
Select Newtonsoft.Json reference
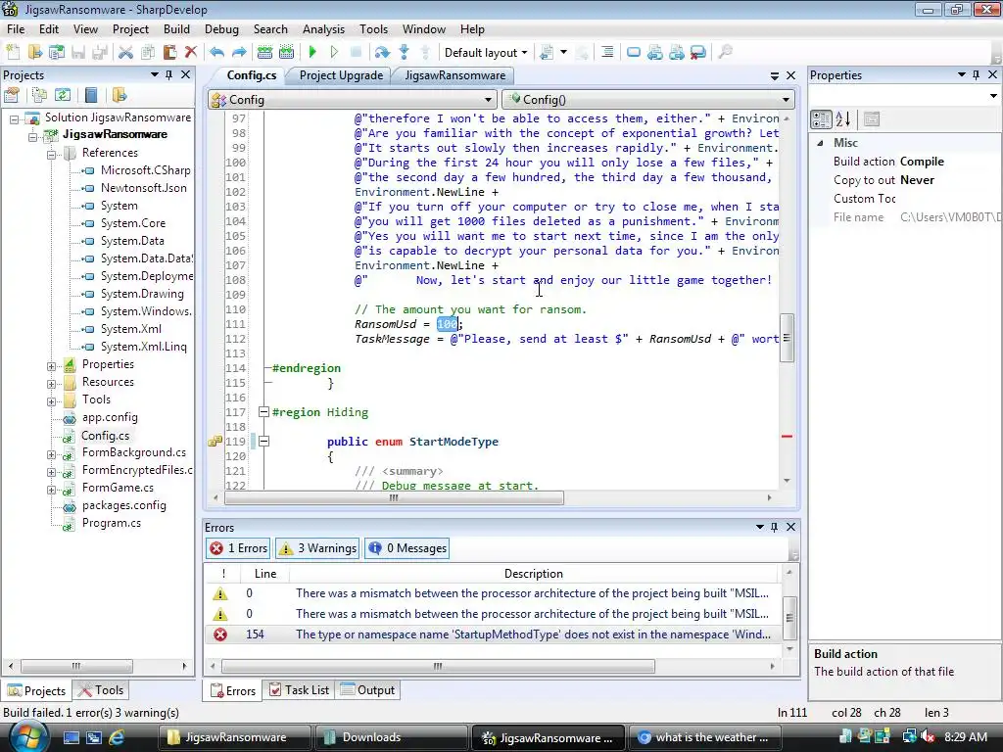tap(143, 188)
